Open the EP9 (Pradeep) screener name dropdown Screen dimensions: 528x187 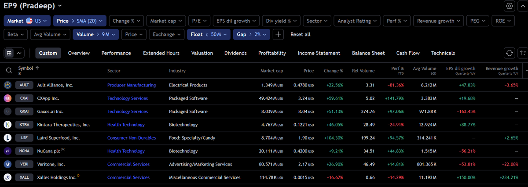tap(33, 6)
